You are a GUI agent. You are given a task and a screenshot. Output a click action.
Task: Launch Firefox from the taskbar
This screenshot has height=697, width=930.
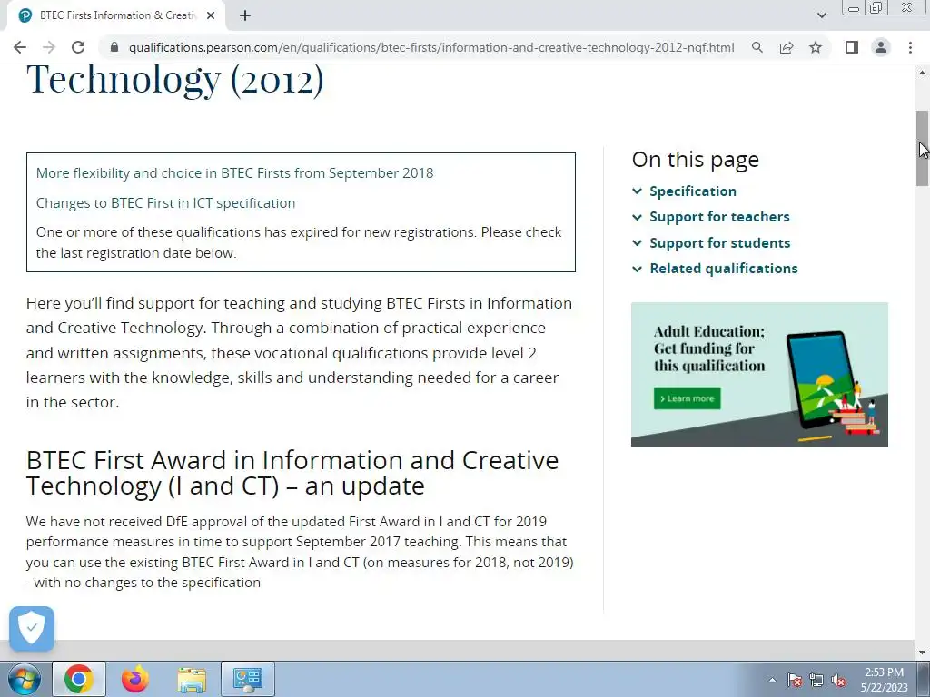click(x=135, y=679)
